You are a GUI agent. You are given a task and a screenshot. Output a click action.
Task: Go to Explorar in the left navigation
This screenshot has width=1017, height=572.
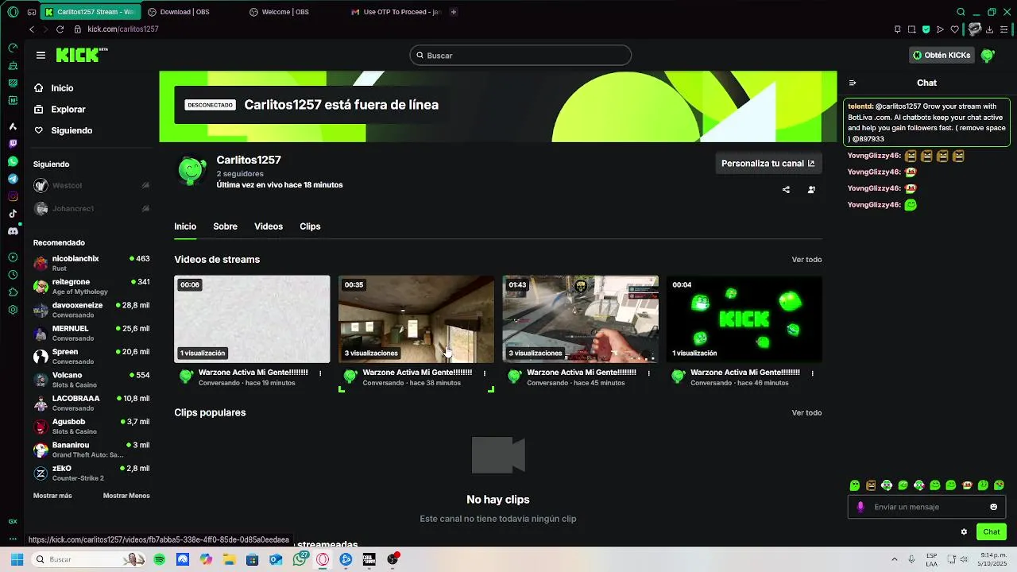click(68, 110)
